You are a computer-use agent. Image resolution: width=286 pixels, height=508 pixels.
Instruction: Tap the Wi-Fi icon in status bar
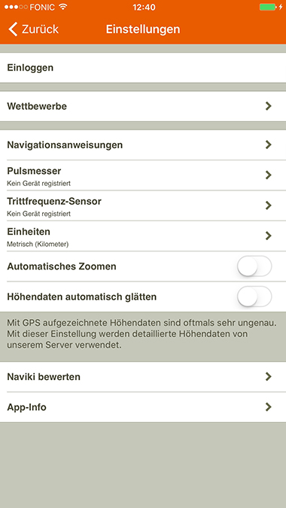click(63, 7)
